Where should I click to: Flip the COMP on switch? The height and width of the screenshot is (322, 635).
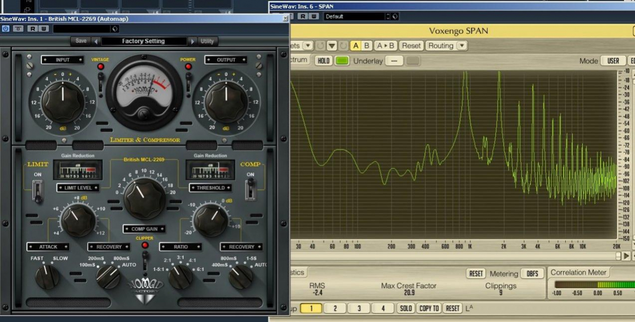point(250,189)
